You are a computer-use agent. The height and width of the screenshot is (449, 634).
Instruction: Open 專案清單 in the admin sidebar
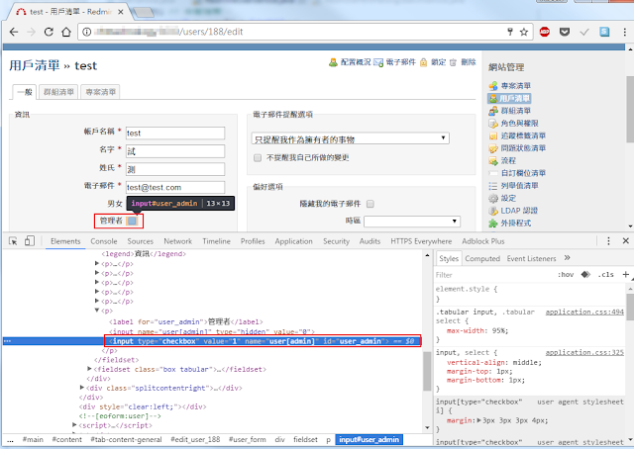(x=515, y=86)
